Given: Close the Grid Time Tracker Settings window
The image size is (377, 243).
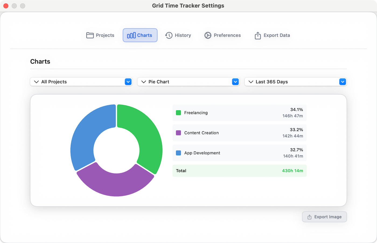Looking at the screenshot, I should click(6, 6).
